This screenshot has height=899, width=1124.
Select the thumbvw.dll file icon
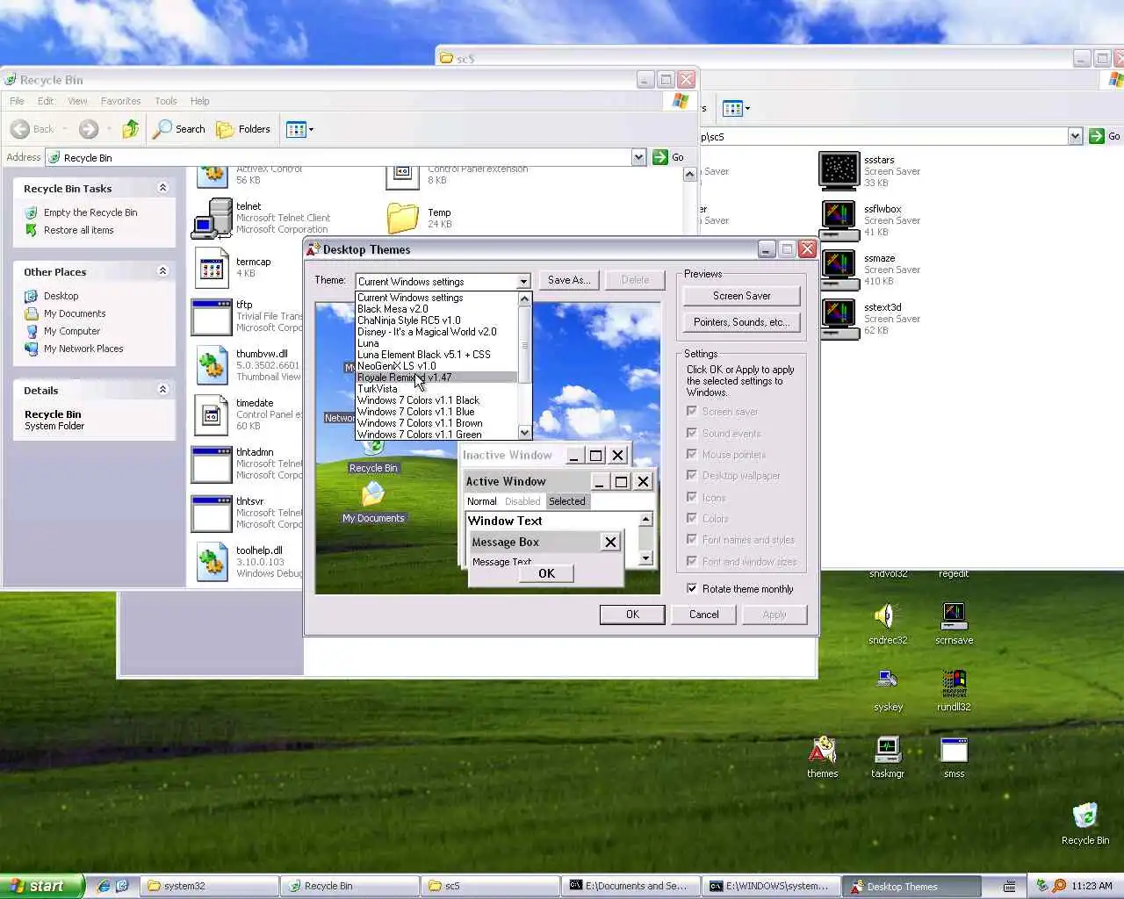click(x=212, y=365)
